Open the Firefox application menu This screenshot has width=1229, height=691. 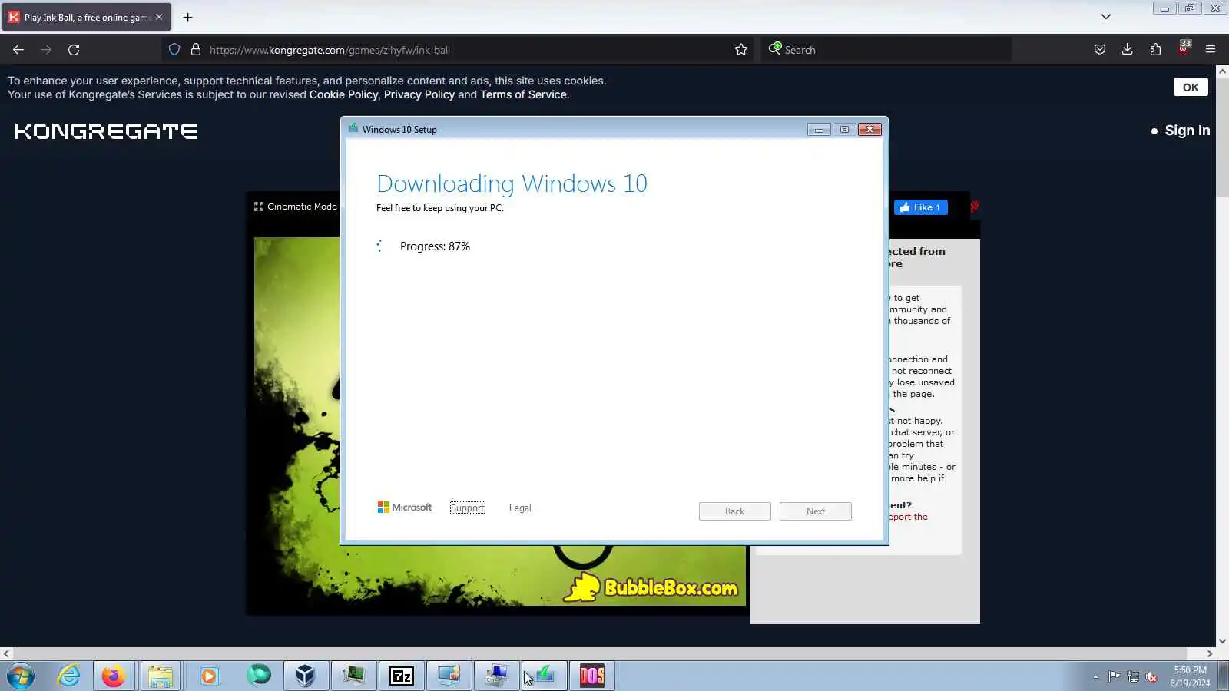pos(1211,50)
